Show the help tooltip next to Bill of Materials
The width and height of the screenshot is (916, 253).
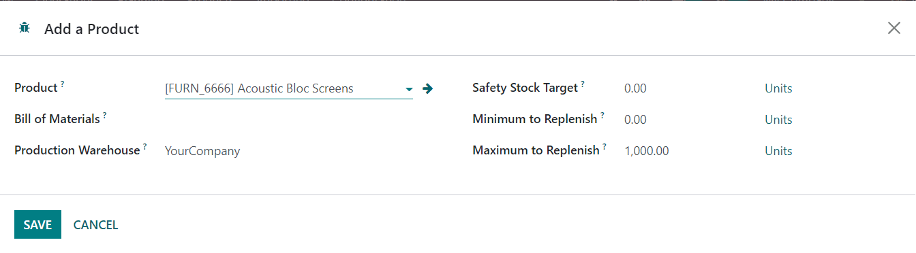coord(105,116)
